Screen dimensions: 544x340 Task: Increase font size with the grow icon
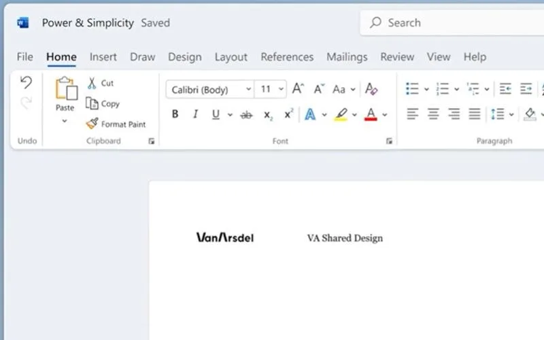tap(298, 89)
